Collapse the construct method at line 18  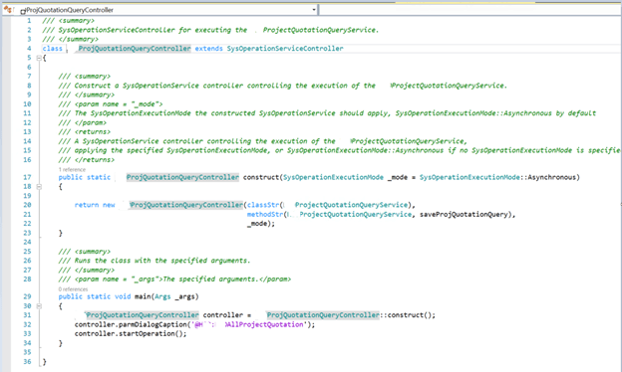tap(39, 186)
